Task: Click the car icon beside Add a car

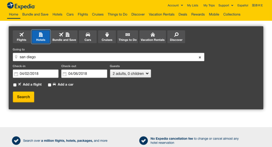Action: click(x=54, y=84)
